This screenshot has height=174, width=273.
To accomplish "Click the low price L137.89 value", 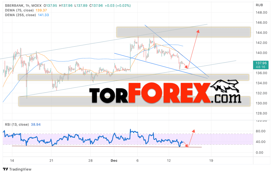I will 81,6.
